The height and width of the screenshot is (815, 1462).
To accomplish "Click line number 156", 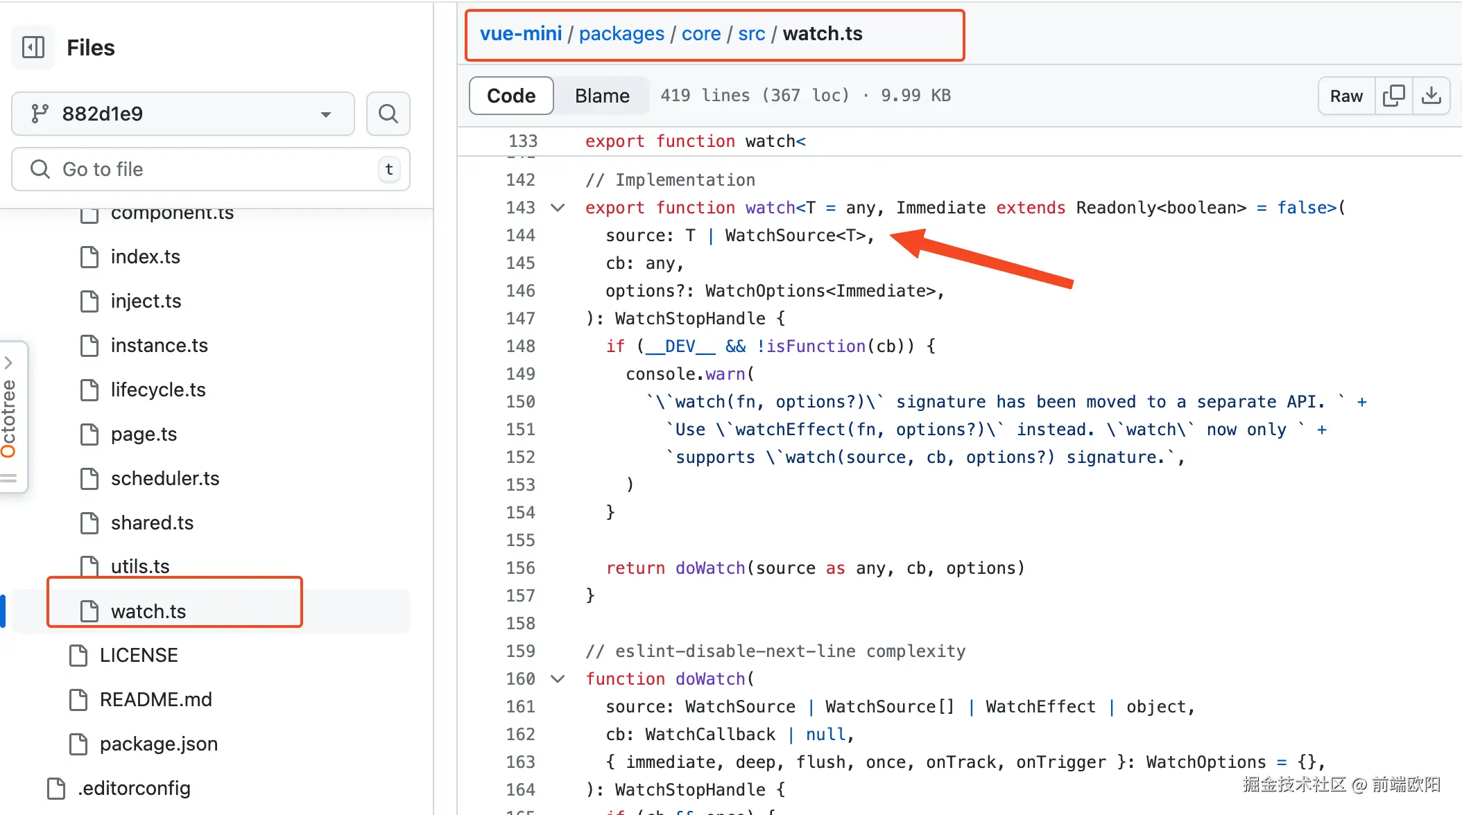I will [521, 568].
